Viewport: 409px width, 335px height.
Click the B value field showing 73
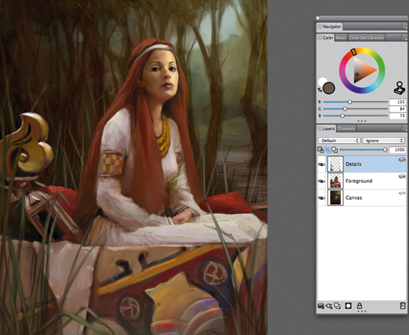pos(398,115)
